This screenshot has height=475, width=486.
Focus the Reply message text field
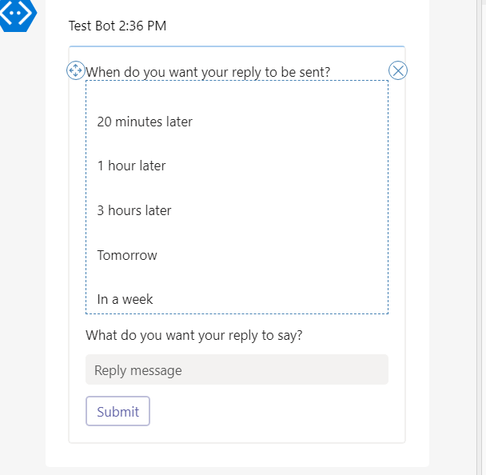coord(237,370)
